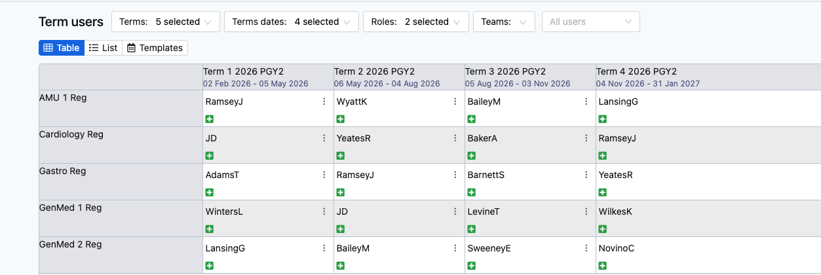Switch to the List view tab
The image size is (821, 275).
103,48
